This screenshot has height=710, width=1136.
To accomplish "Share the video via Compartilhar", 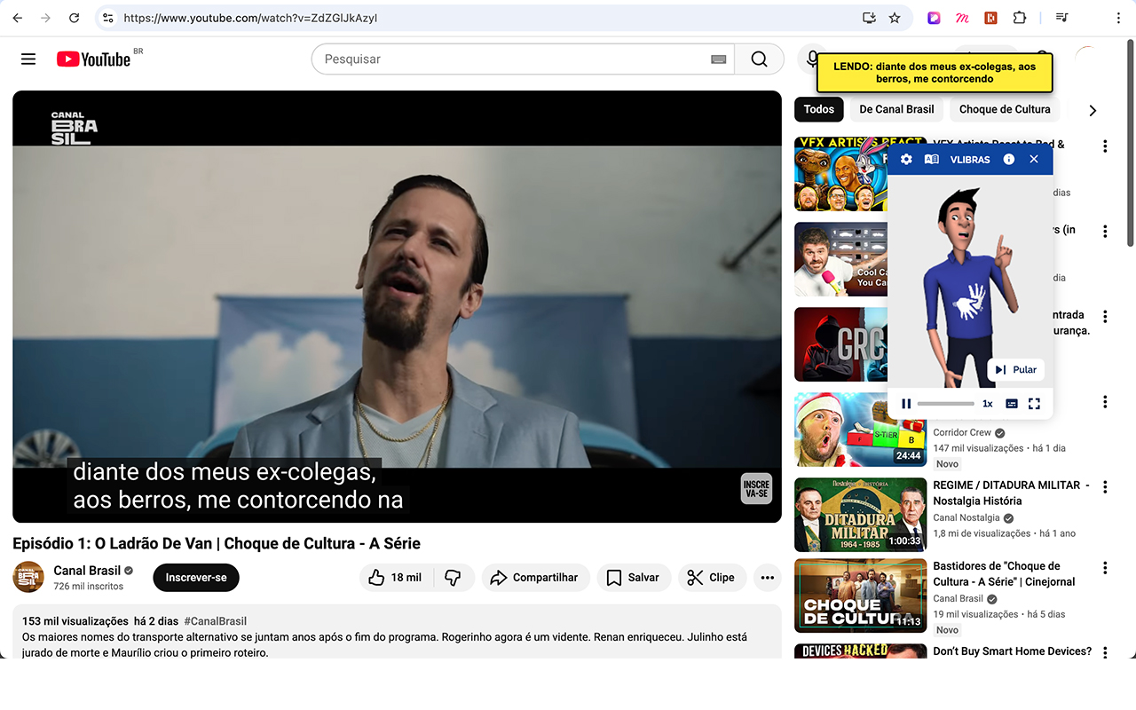I will click(536, 578).
